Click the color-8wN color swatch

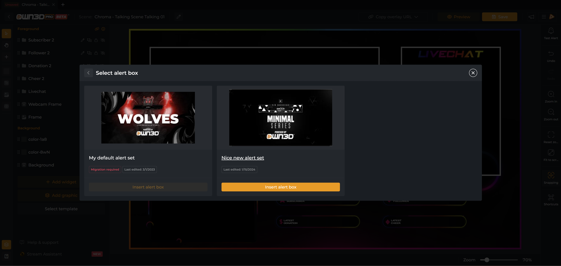[24, 152]
